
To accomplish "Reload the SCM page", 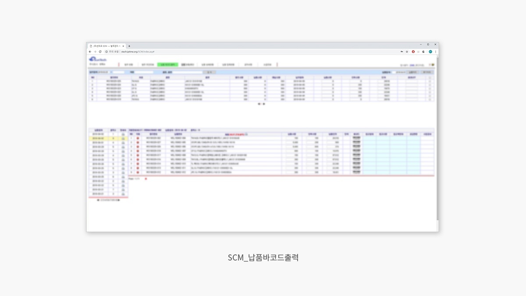I will click(x=100, y=52).
